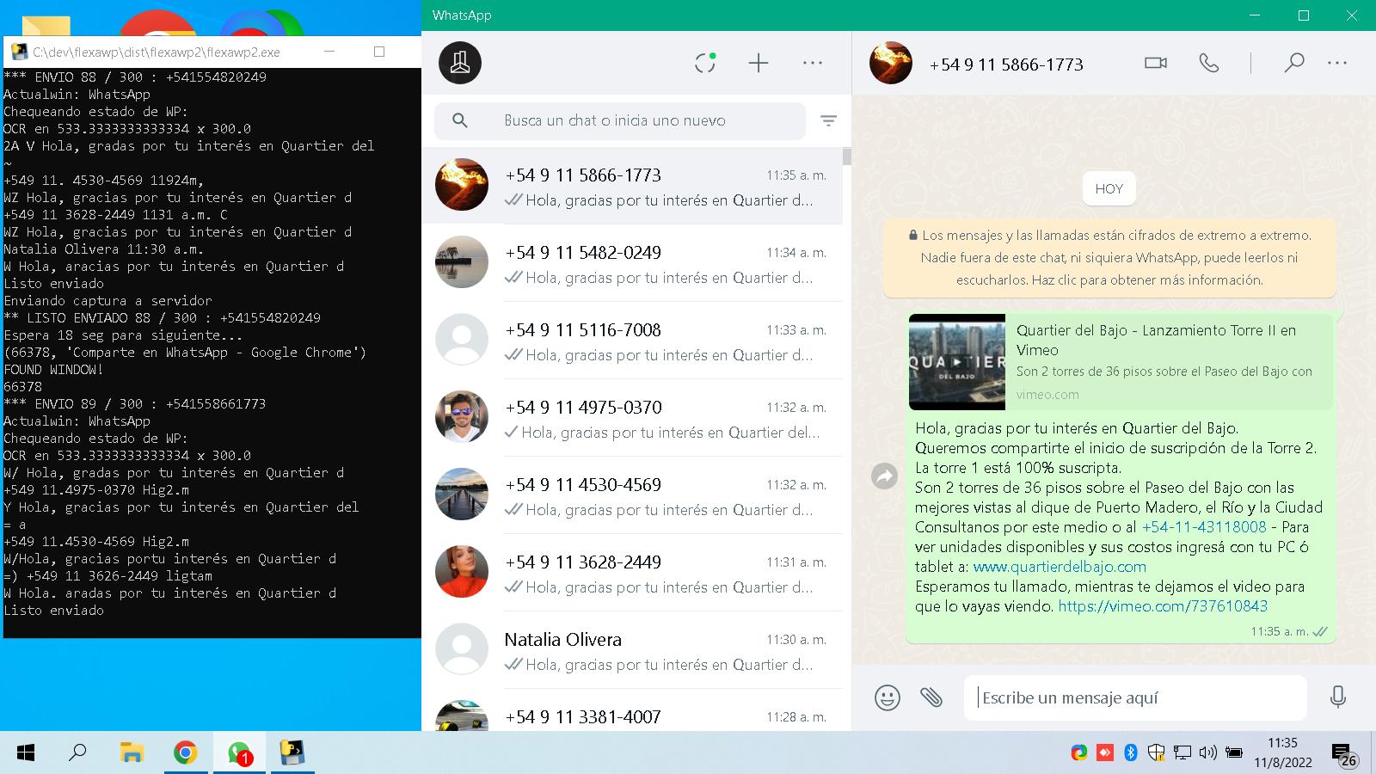
Task: Open the notification center showing 26
Action: [1344, 755]
